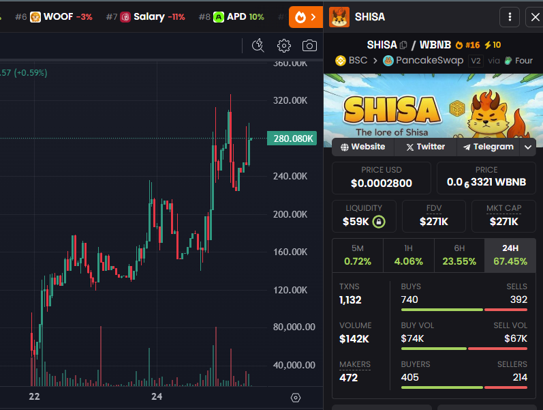The height and width of the screenshot is (410, 543).
Task: Open the Website link
Action: tap(363, 147)
